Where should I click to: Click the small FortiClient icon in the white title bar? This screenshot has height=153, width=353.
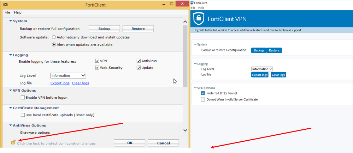tap(192, 3)
